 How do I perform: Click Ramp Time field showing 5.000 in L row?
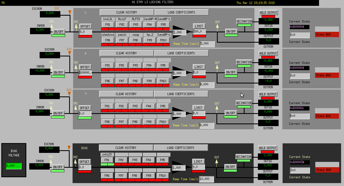pyautogui.click(x=207, y=44)
